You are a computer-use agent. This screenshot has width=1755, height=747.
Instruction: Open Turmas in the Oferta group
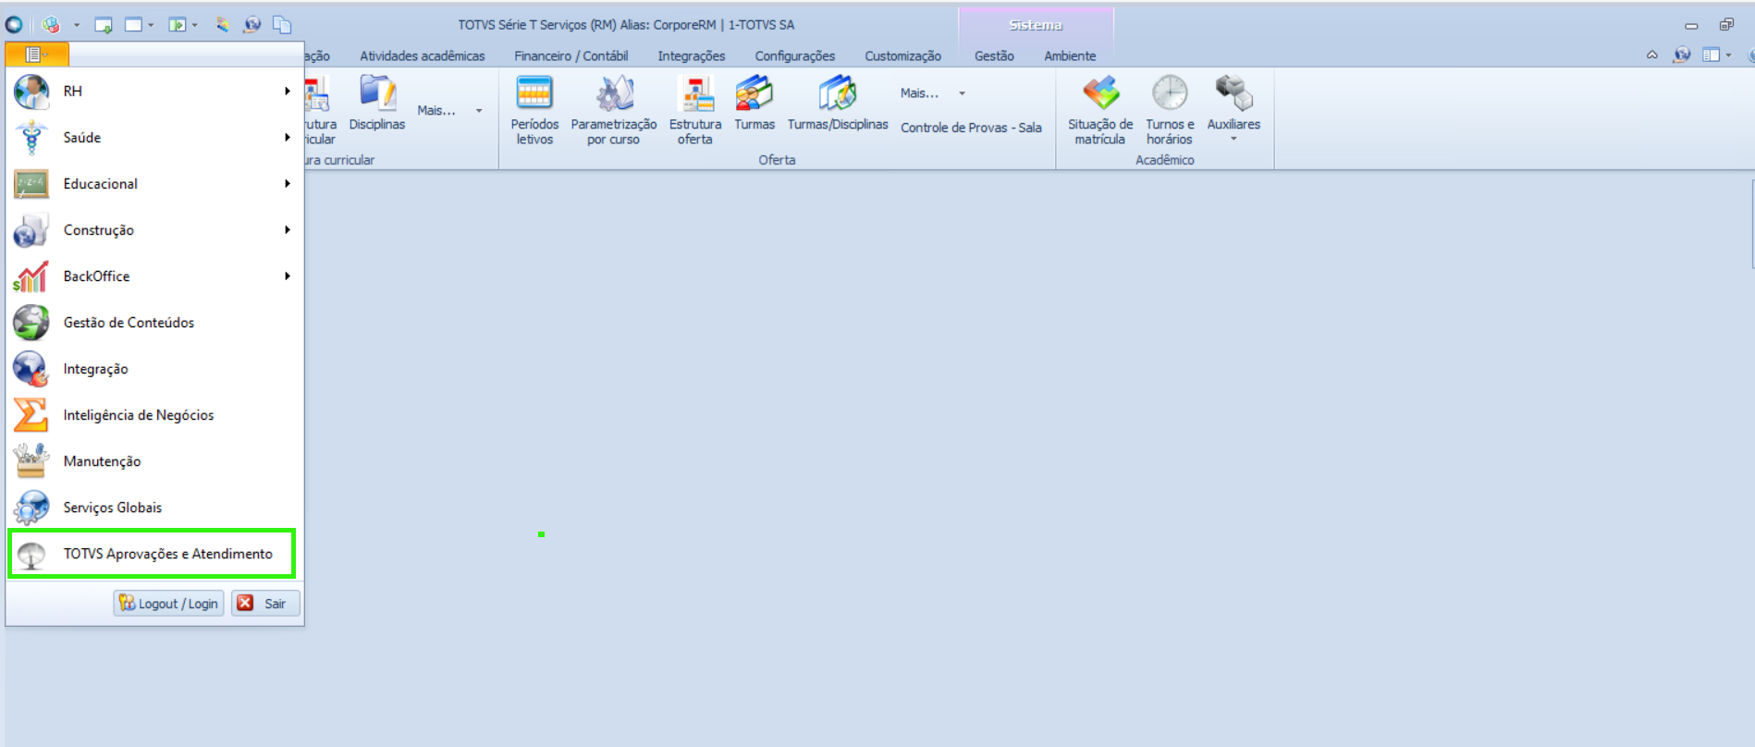click(x=755, y=104)
